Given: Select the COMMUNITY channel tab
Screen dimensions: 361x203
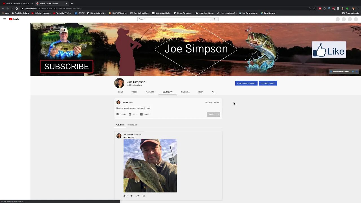Looking at the screenshot, I should coord(168,92).
